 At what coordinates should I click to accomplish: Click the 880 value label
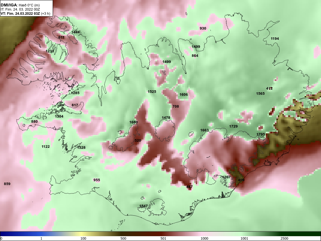tap(34, 121)
